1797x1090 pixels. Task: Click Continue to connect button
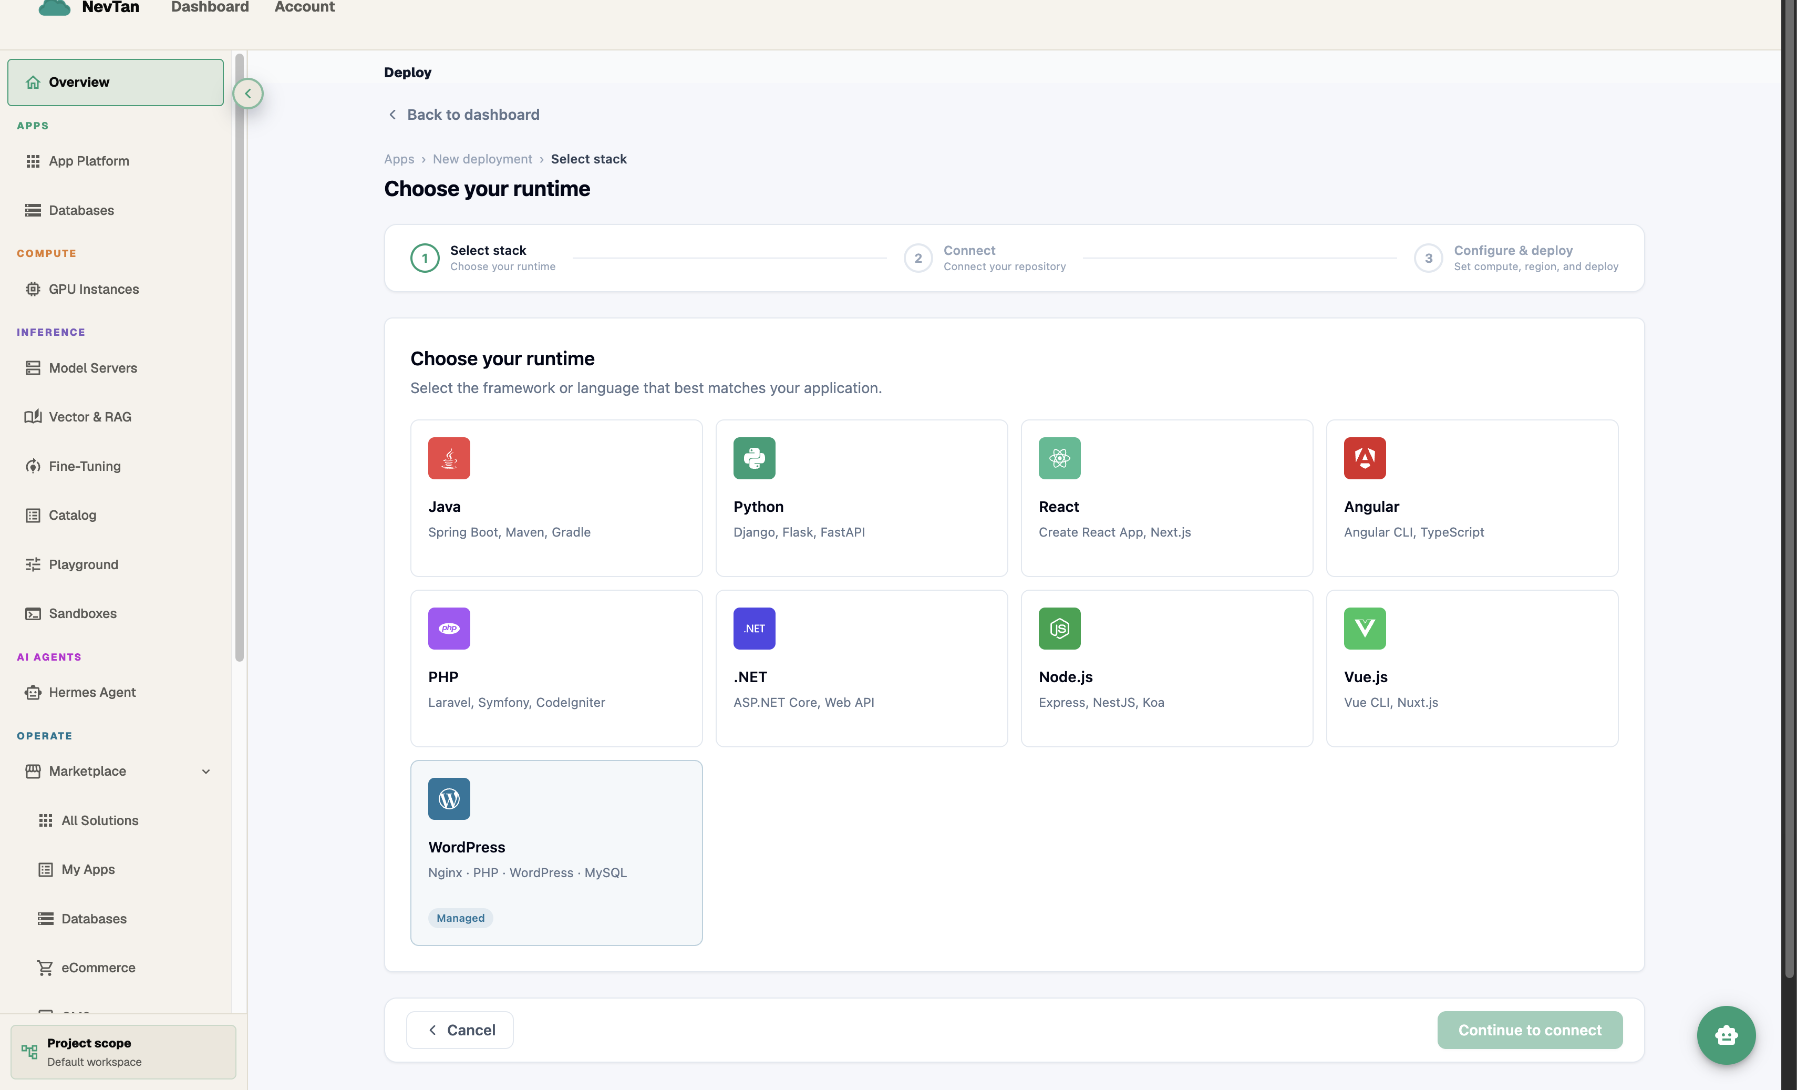(x=1530, y=1030)
